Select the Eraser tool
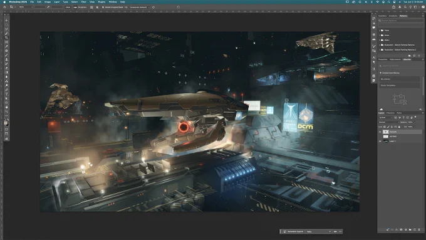The height and width of the screenshot is (240, 426). [x=6, y=68]
